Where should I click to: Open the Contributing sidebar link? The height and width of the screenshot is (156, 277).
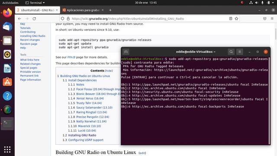point(28,32)
